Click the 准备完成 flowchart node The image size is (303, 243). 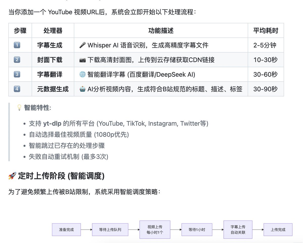coord(66,230)
